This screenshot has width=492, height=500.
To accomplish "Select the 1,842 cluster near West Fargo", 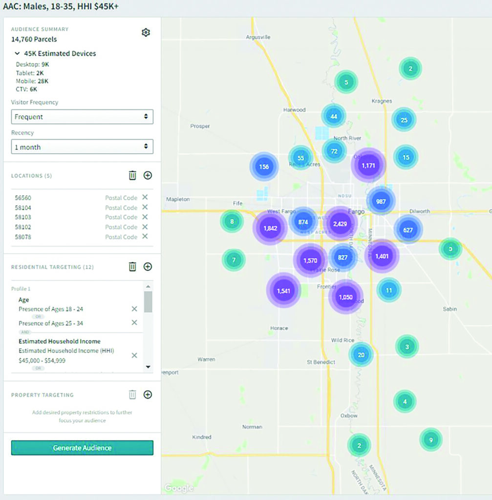I will tap(270, 228).
